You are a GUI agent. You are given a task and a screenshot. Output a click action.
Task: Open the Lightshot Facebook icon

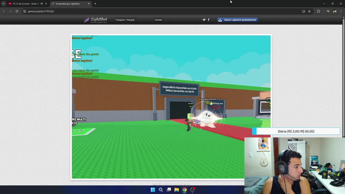pos(209,20)
